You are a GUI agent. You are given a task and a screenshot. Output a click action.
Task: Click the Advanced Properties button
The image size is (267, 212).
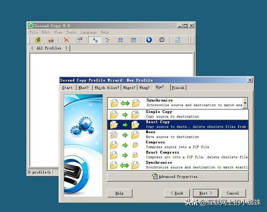[x=178, y=177]
